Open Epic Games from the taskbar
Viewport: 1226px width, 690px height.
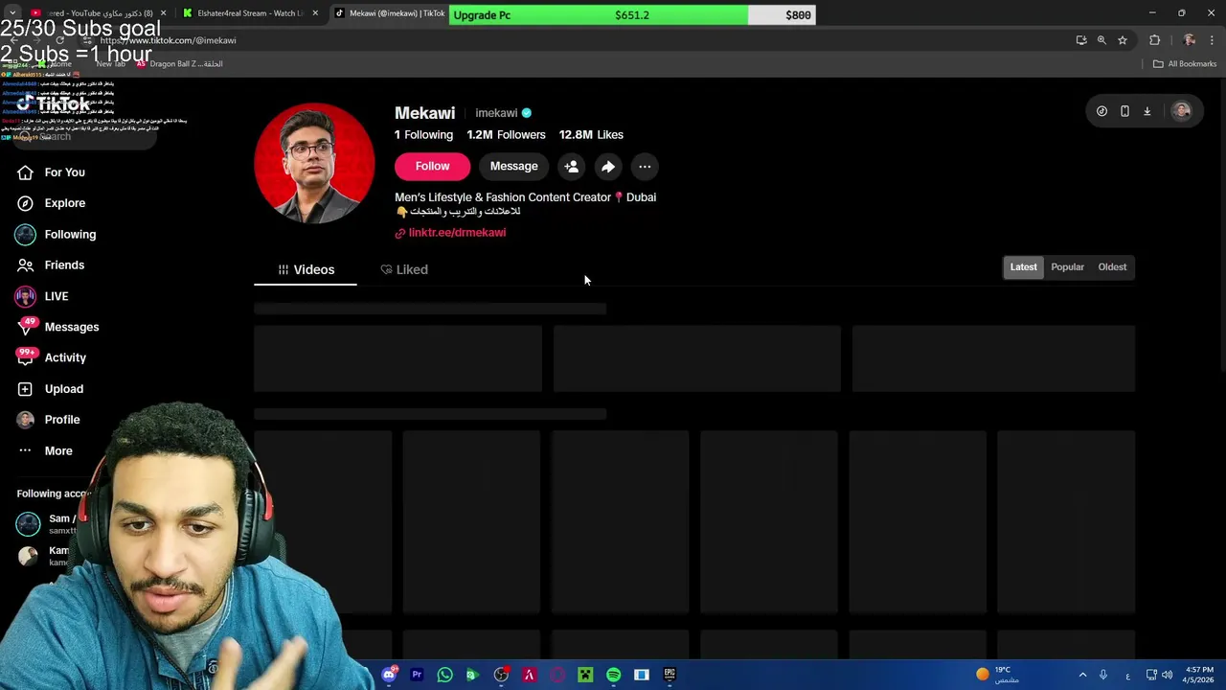(x=670, y=675)
